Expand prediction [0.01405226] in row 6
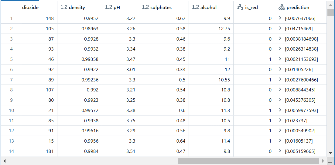 280,69
